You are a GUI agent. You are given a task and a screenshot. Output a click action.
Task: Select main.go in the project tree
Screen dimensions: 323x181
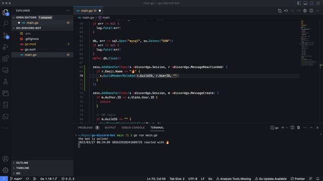(42, 55)
